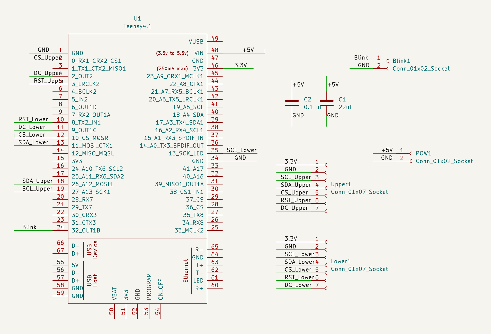
Task: Select the Blink net label at pin 24
Action: point(29,227)
